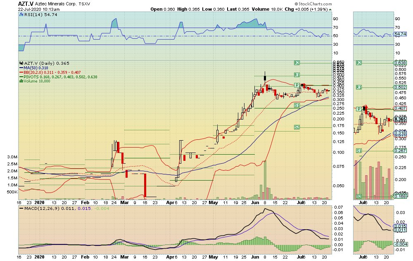Click the S2 marker in right zoom panel
413x261 pixels.
coord(359,196)
